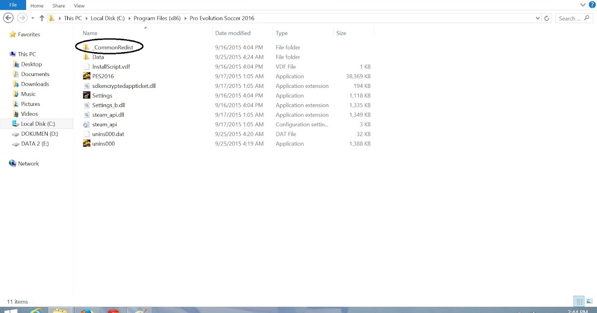597x313 pixels.
Task: Open Desktop in the navigation pane
Action: point(31,64)
